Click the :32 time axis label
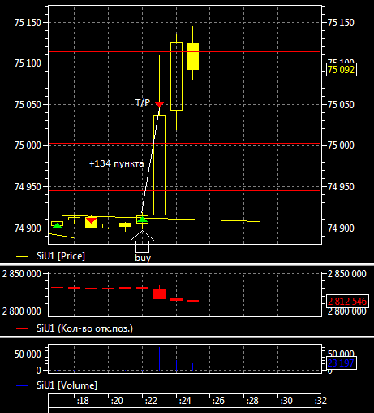This screenshot has width=374, height=413. (x=320, y=401)
